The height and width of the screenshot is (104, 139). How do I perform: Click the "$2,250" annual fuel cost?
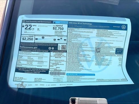(28, 39)
